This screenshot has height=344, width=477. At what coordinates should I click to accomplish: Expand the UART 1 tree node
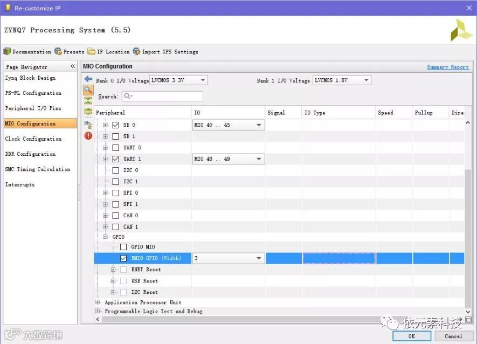pyautogui.click(x=105, y=159)
